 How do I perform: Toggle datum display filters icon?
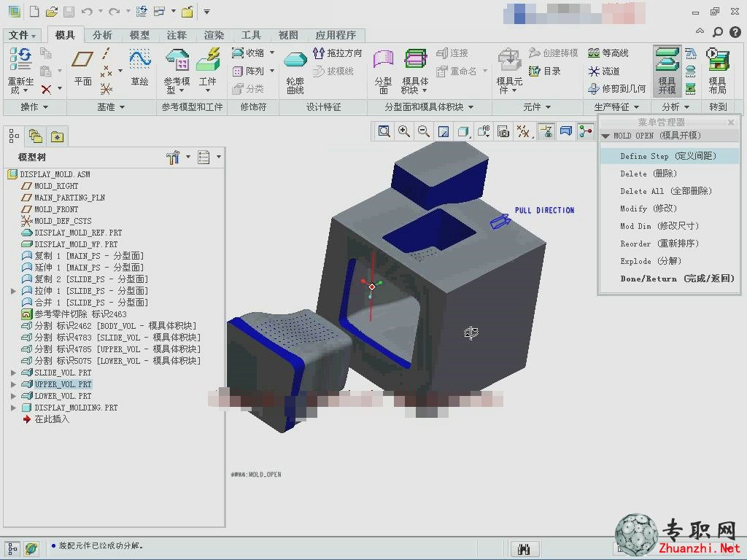(x=524, y=131)
